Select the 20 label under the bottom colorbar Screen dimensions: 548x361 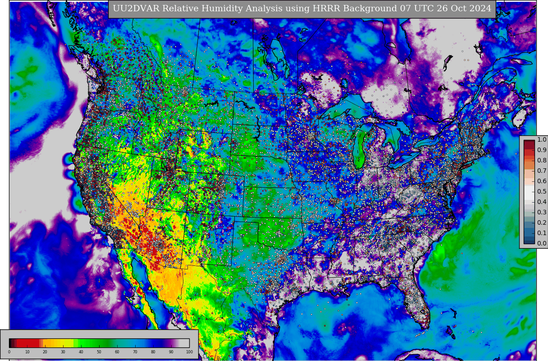coord(45,352)
